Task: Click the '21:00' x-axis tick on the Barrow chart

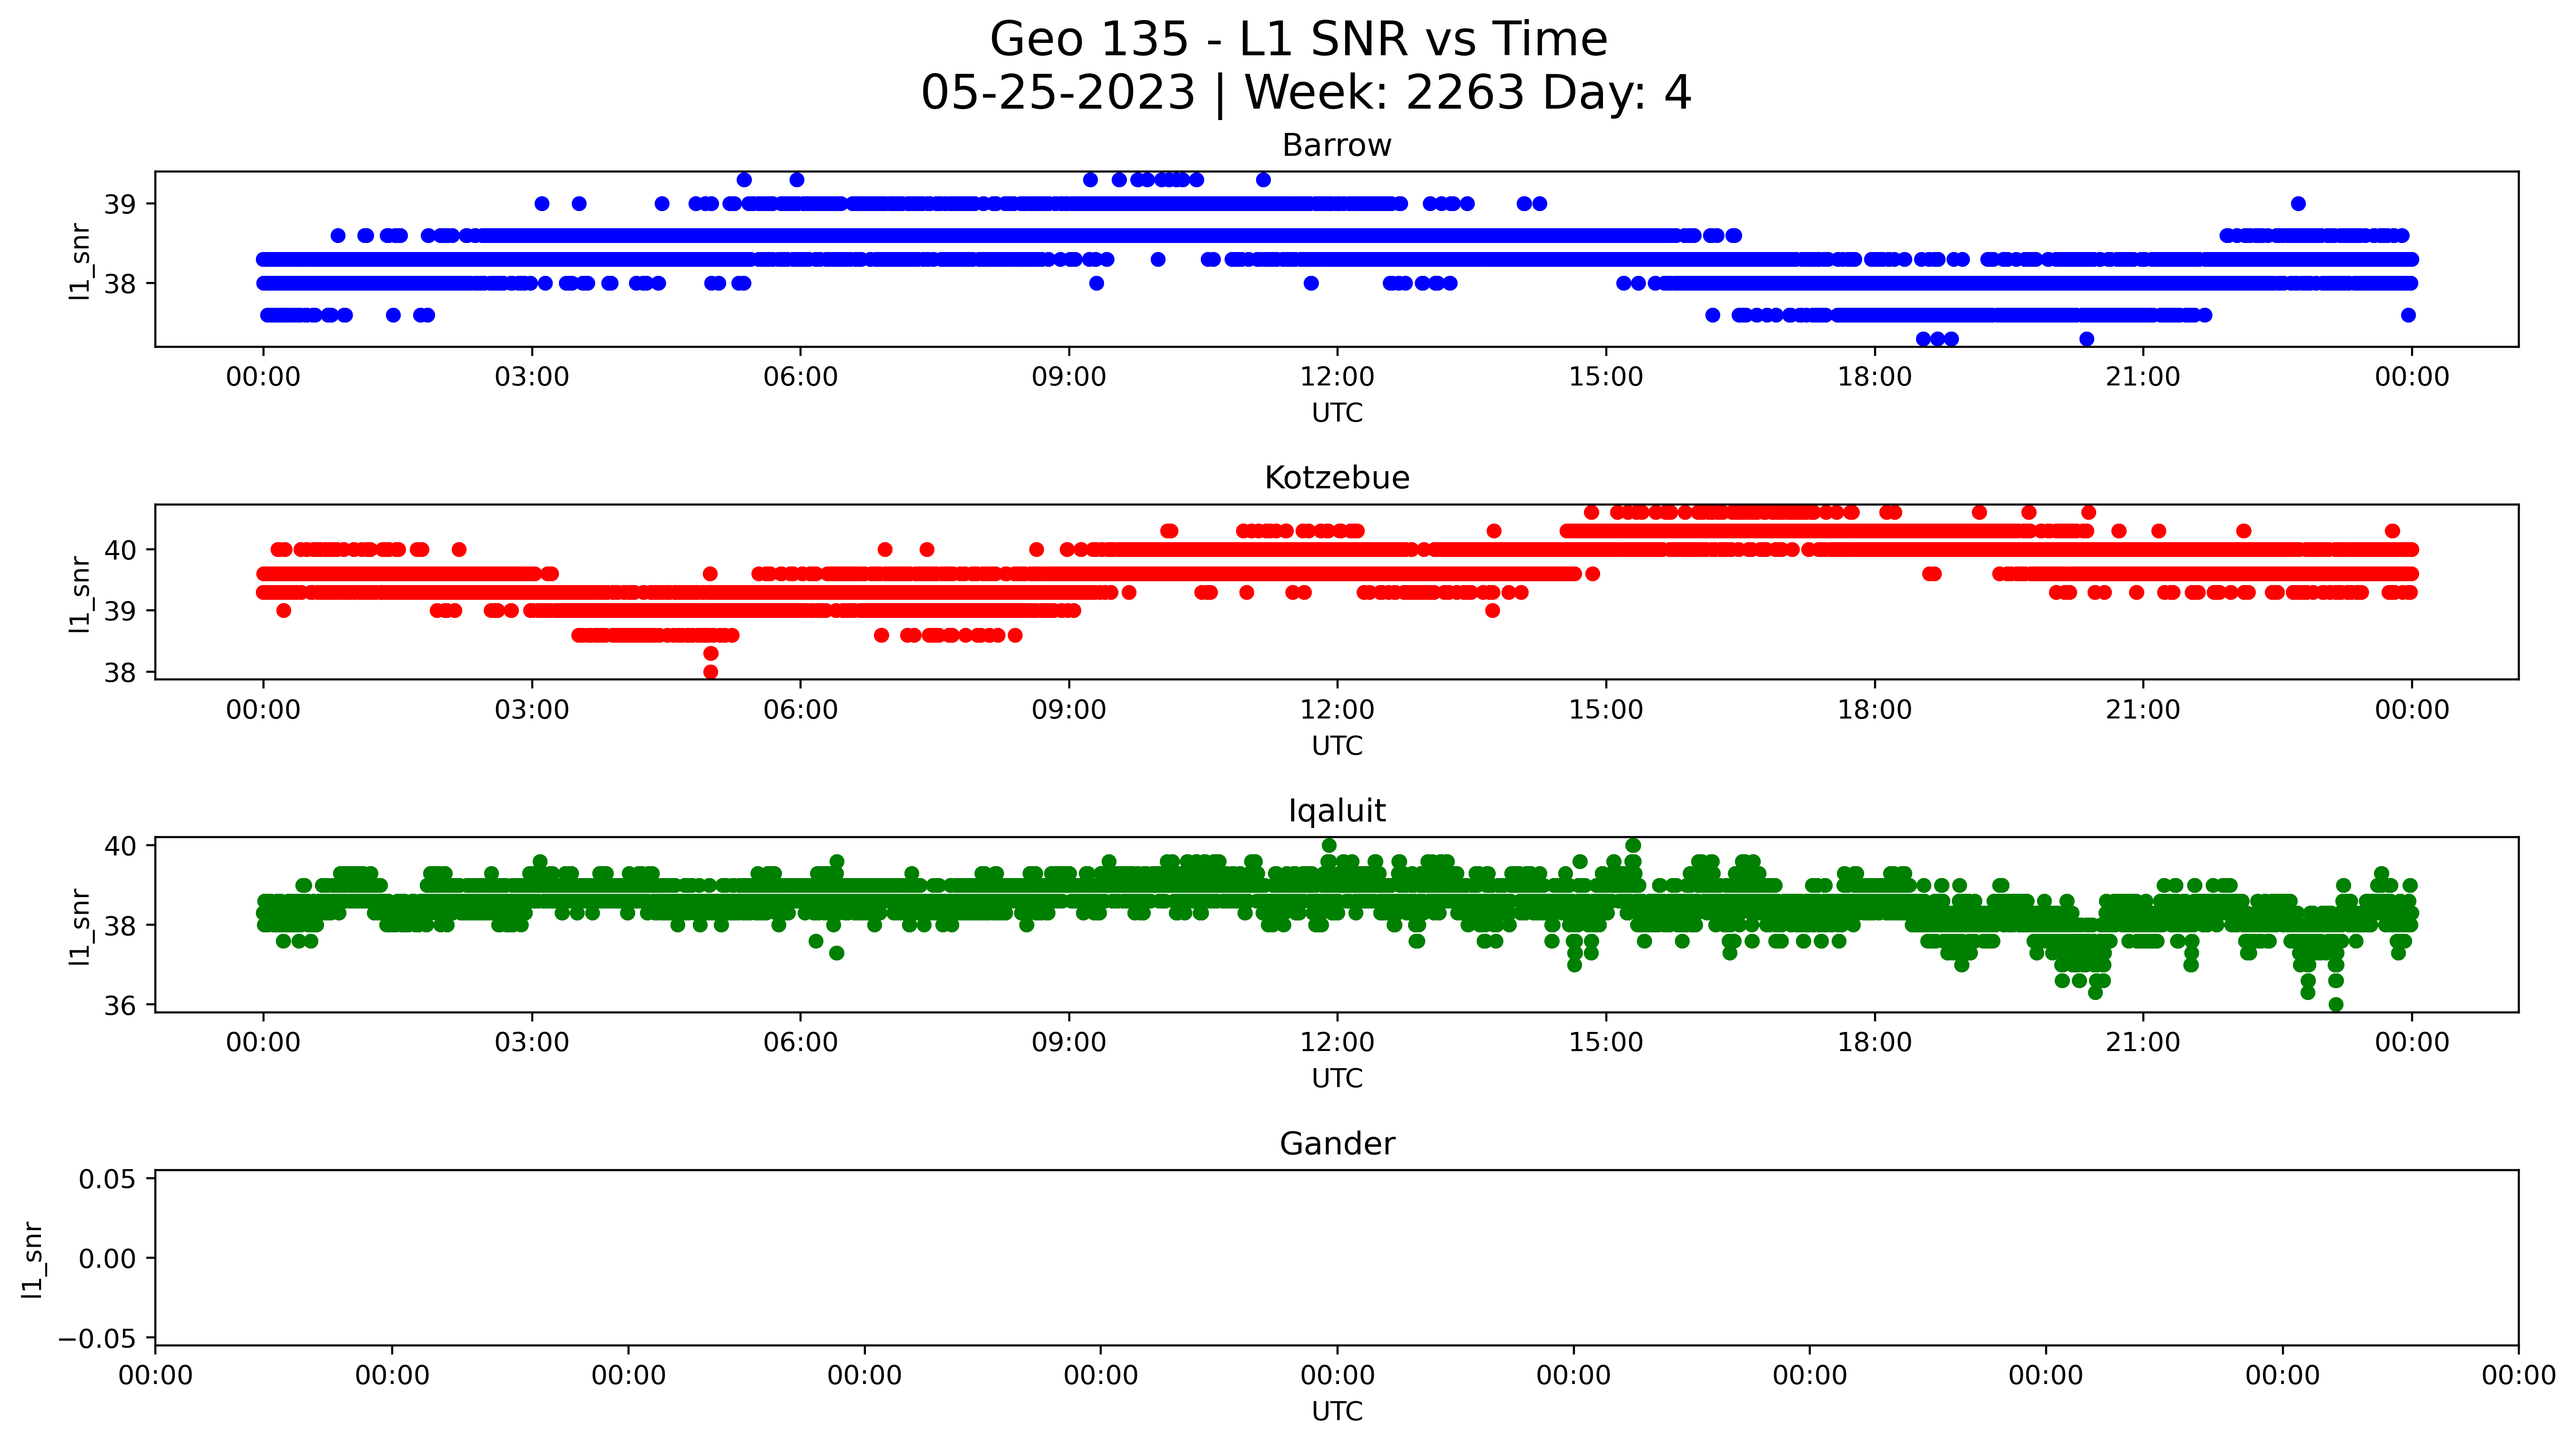Action: coord(2143,377)
